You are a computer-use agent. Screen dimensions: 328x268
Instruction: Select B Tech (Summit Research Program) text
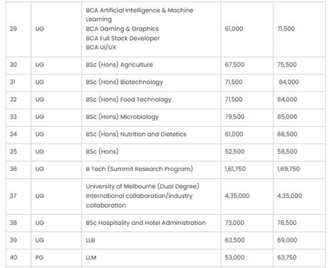point(139,169)
